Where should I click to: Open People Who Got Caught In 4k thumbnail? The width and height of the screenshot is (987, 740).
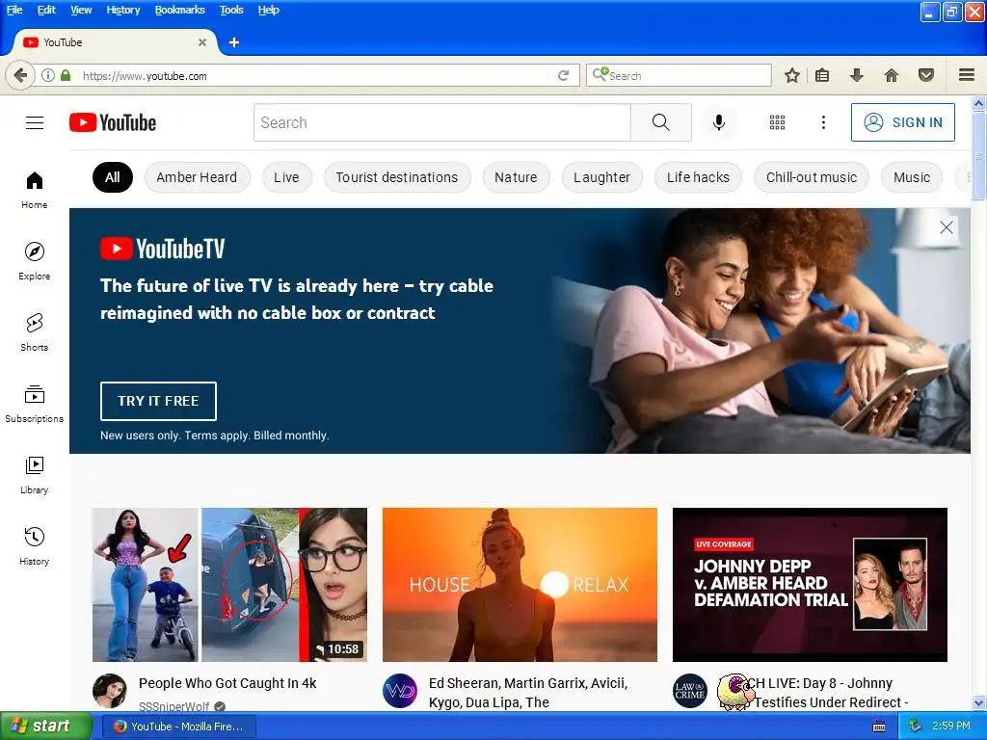(x=229, y=585)
